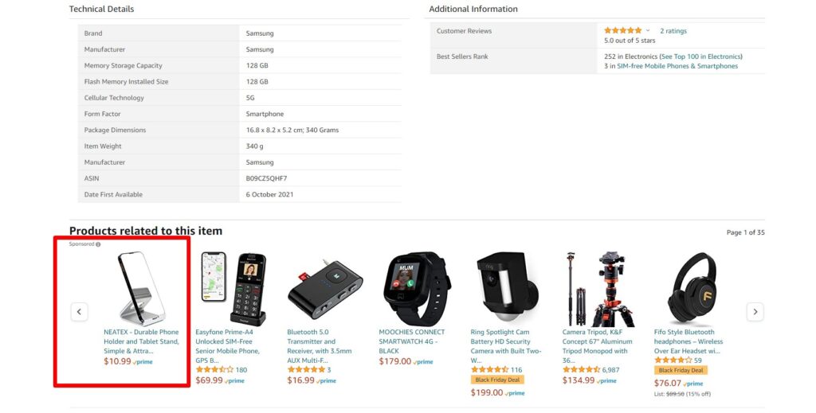Click the previous carousel arrow
Screen dimensions: 816x413
79,312
